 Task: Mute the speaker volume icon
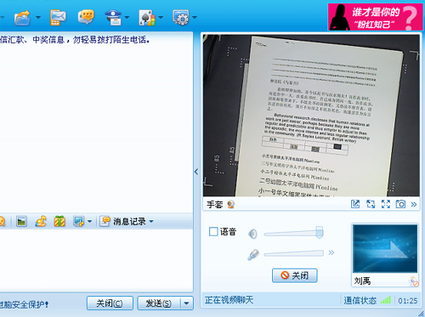(252, 234)
